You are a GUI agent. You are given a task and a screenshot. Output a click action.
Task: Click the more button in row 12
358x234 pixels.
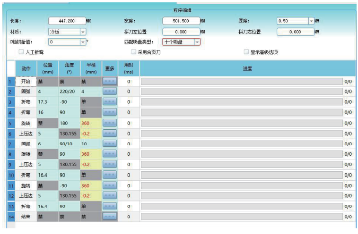click(109, 195)
